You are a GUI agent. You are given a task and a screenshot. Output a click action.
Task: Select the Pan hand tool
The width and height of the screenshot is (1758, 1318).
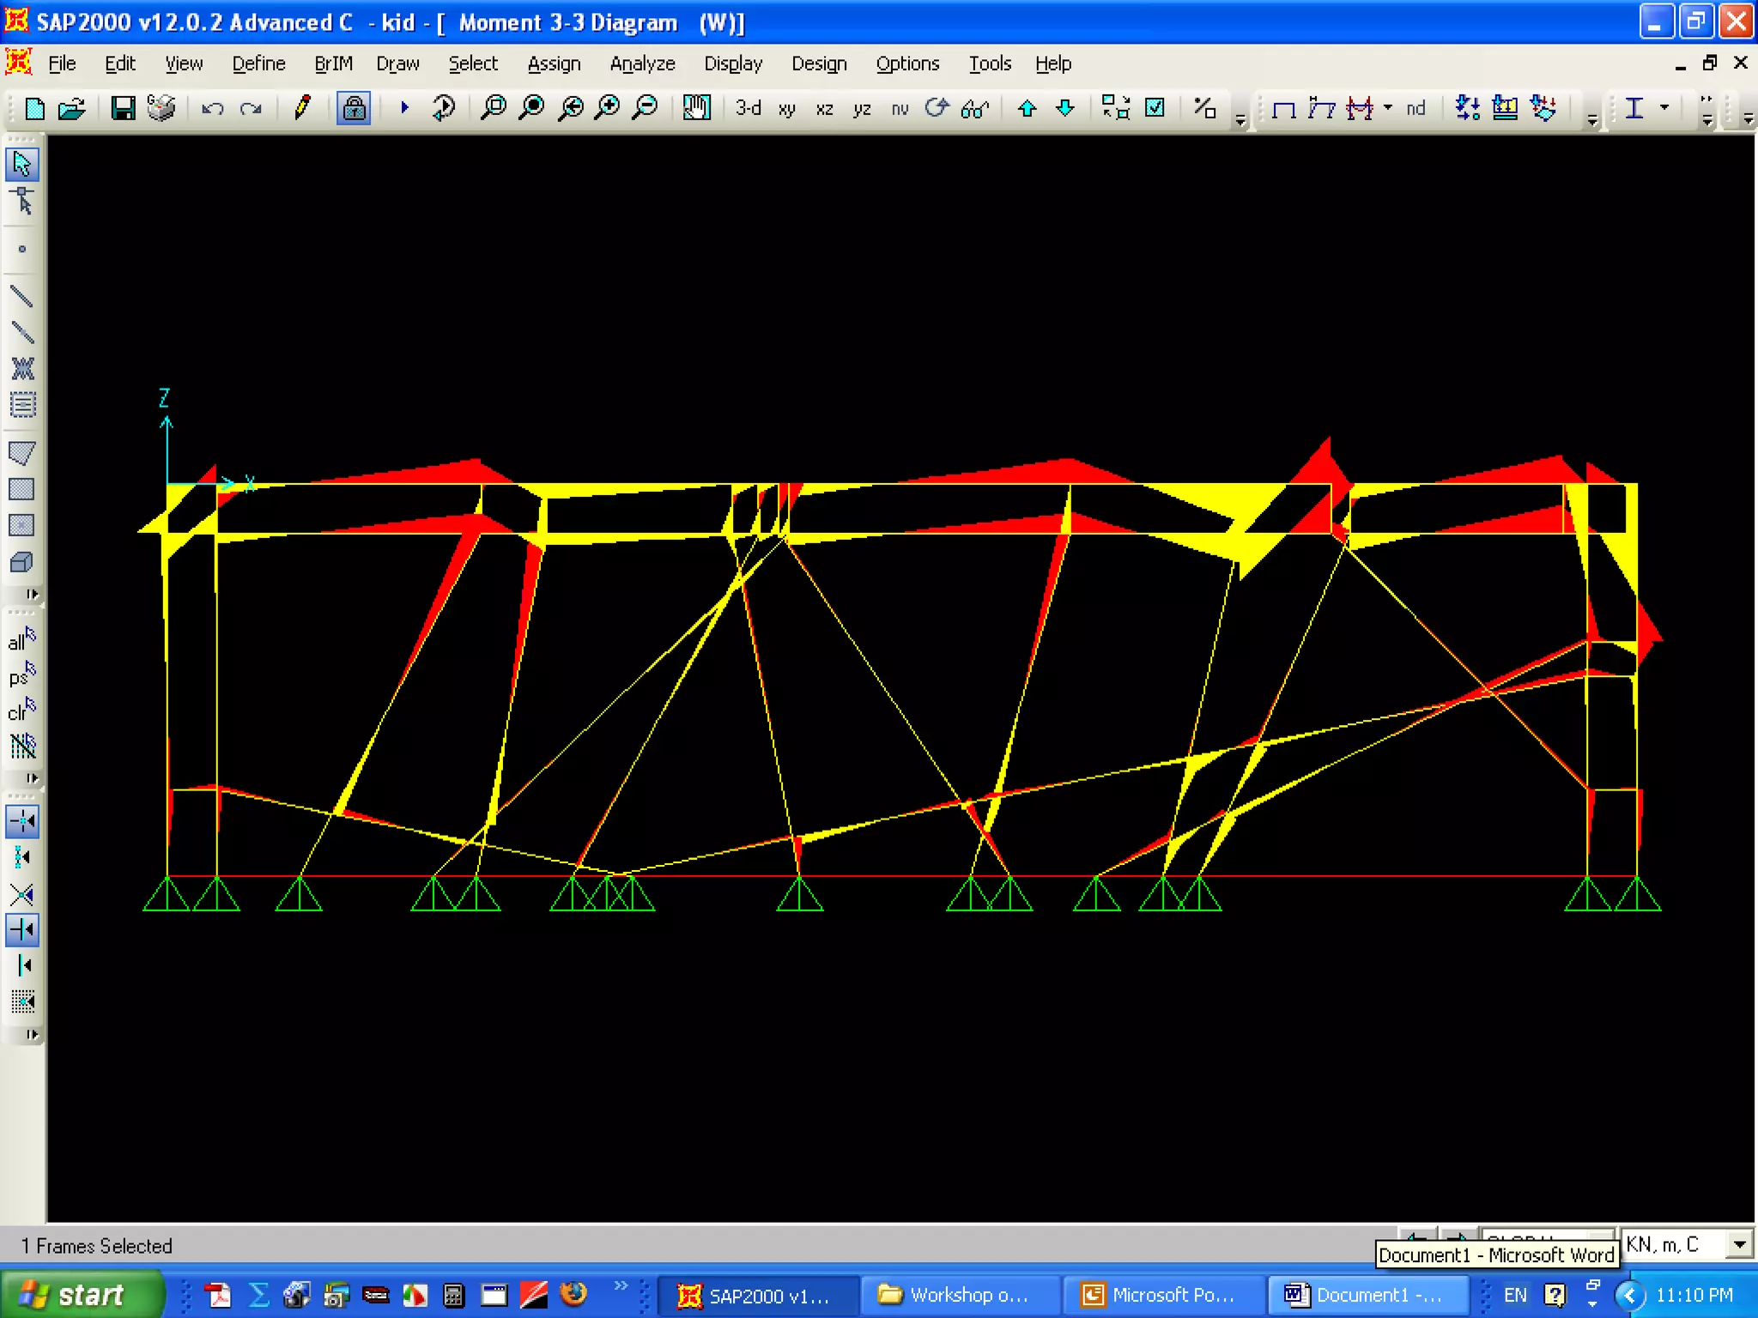tap(695, 108)
